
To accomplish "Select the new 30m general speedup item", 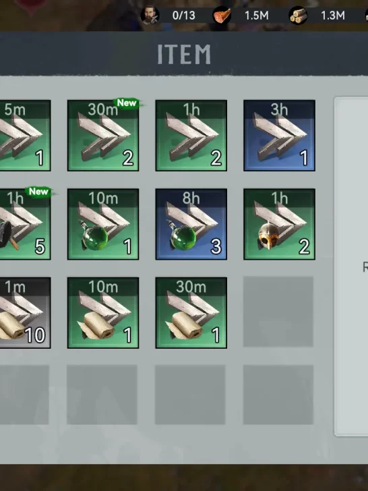I will pyautogui.click(x=103, y=136).
